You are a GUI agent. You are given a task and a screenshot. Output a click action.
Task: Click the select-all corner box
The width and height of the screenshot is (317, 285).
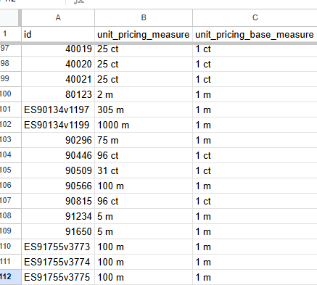tap(9, 17)
